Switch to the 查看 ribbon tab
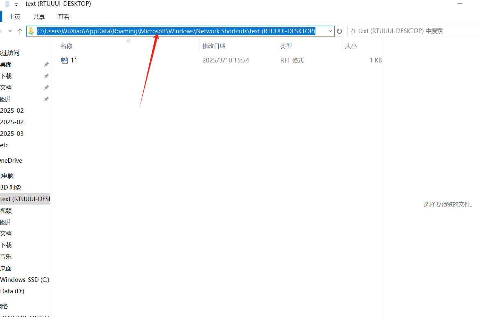Image resolution: width=479 pixels, height=317 pixels. point(63,17)
